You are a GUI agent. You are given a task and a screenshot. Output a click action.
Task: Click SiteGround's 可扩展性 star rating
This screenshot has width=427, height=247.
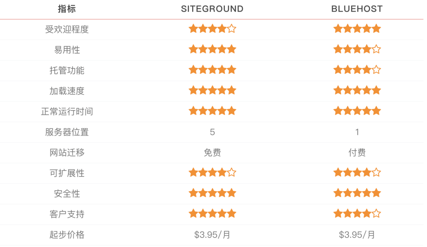[x=212, y=172]
